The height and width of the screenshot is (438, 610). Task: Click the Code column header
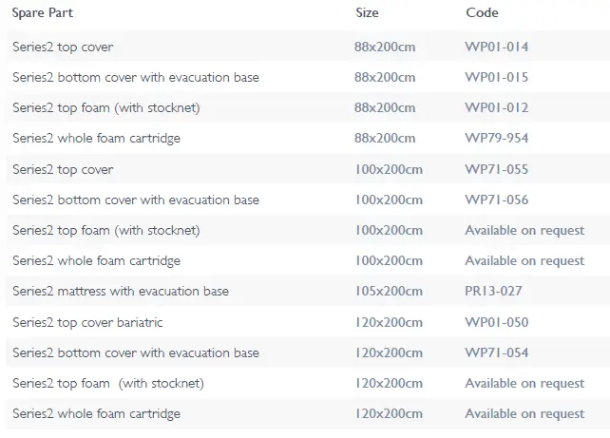click(482, 13)
